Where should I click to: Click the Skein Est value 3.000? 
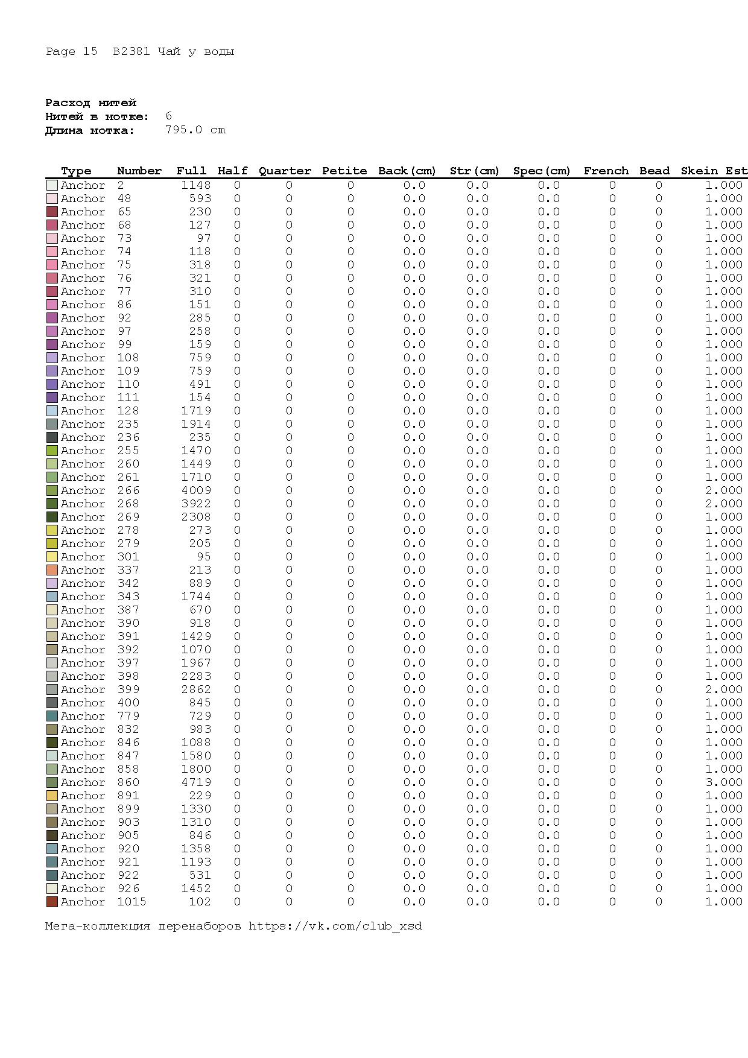click(724, 782)
